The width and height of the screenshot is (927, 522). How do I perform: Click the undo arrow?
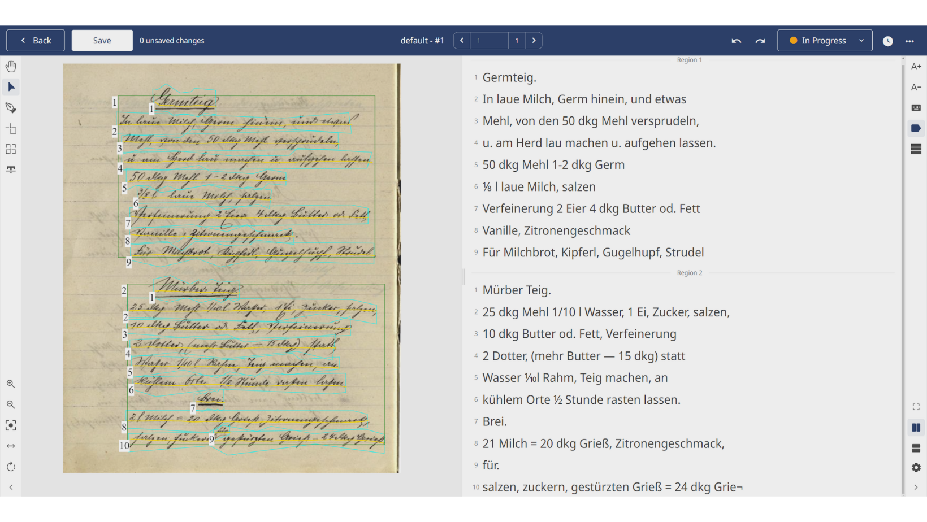tap(736, 41)
